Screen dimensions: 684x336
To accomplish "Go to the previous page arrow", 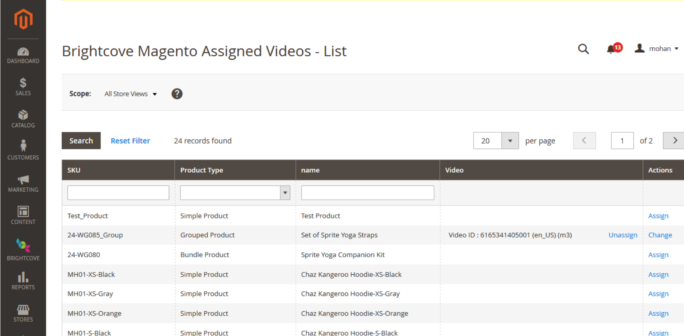I will (x=584, y=140).
